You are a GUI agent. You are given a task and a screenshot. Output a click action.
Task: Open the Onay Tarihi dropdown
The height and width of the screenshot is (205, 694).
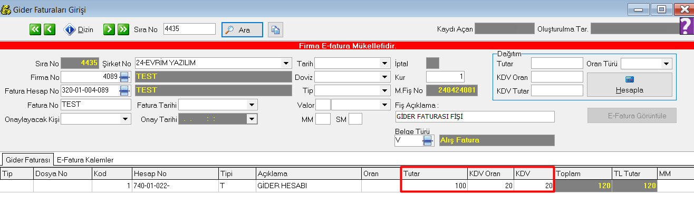point(252,119)
